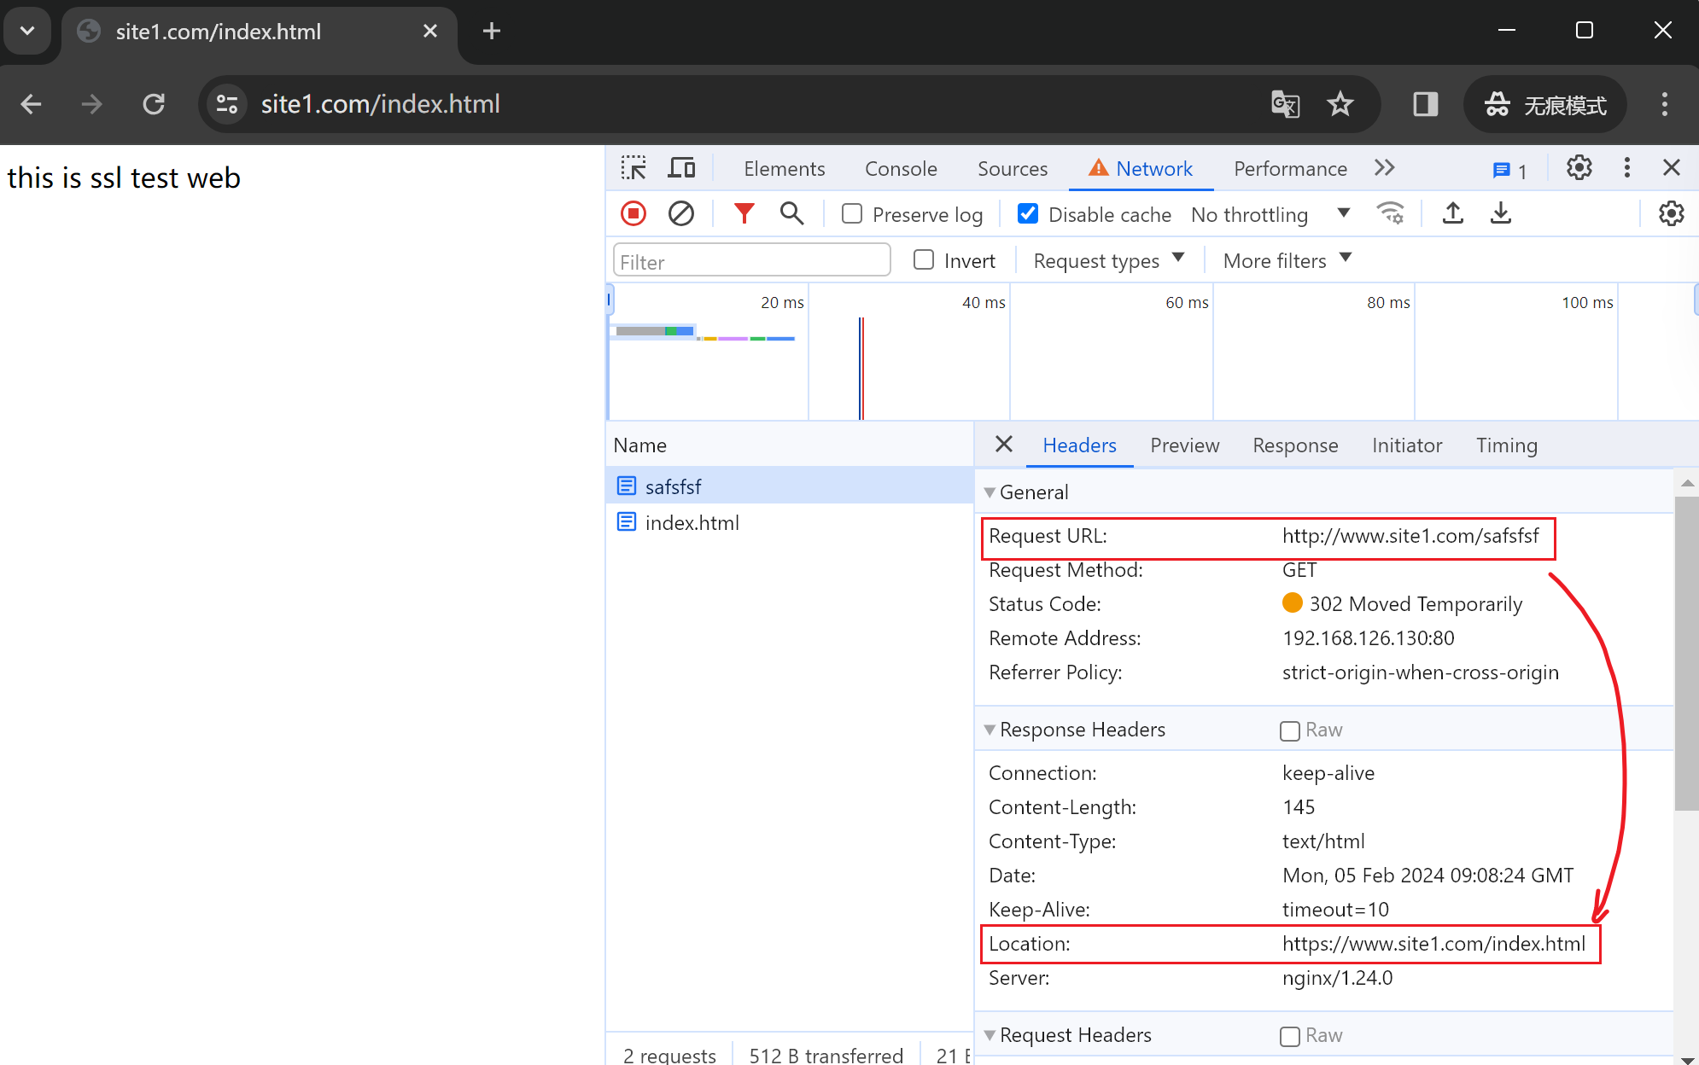
Task: Enable the Preserve log checkbox
Action: pyautogui.click(x=852, y=214)
